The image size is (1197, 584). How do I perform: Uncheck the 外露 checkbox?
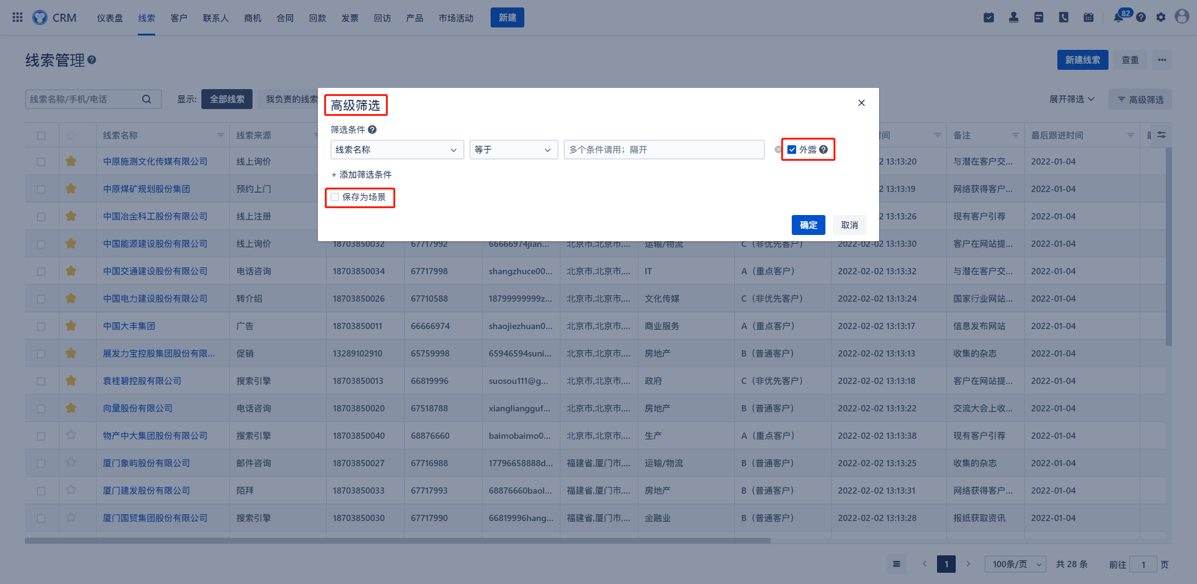pyautogui.click(x=792, y=150)
